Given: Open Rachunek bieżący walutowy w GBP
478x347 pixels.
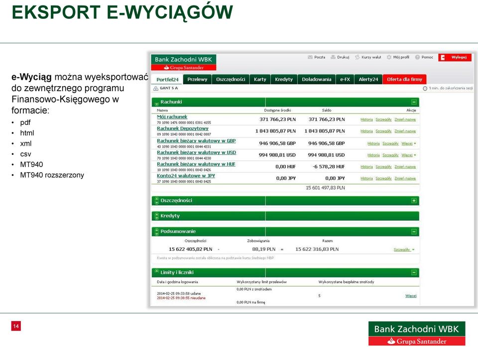Looking at the screenshot, I should click(196, 141).
